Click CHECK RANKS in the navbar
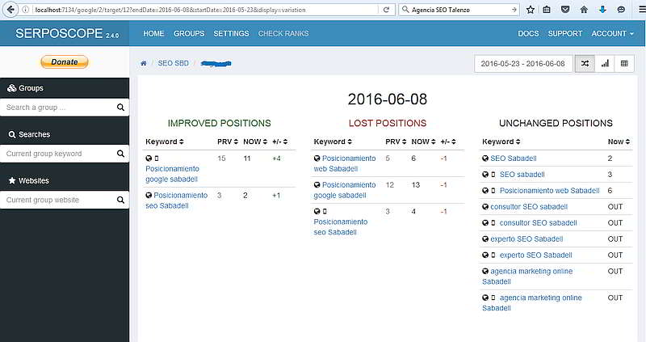The image size is (646, 342). [283, 33]
